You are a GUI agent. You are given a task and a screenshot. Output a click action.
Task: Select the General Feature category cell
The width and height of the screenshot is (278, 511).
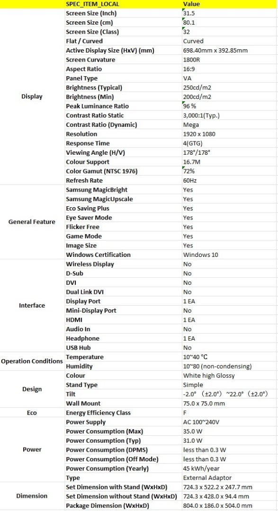(x=32, y=222)
